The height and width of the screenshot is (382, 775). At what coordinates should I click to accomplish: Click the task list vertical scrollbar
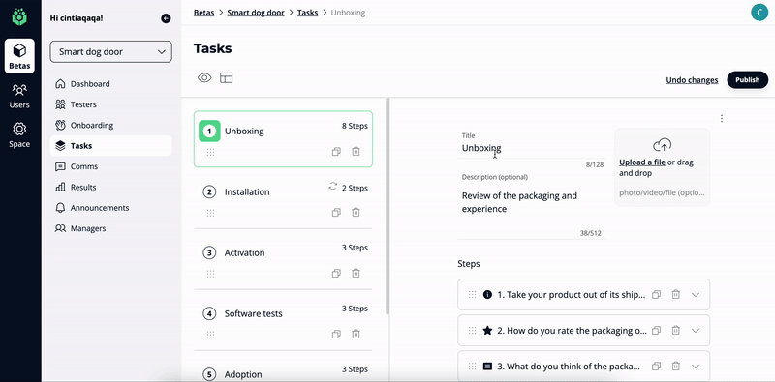[388, 206]
